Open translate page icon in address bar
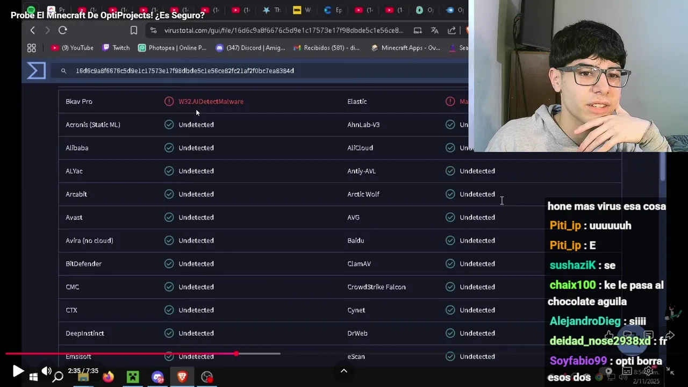688x387 pixels. pos(434,30)
